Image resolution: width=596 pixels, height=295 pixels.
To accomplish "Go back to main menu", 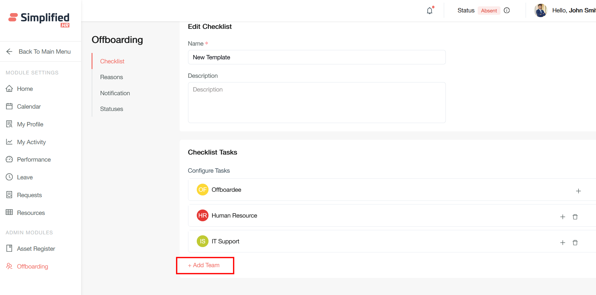I will (x=39, y=52).
